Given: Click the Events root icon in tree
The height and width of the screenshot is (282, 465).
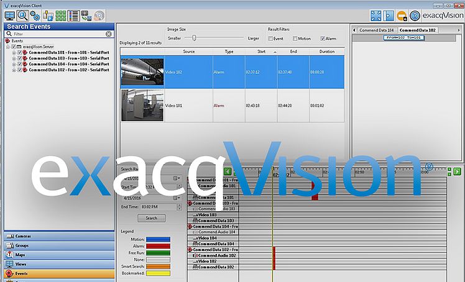Looking at the screenshot, I should click(7, 41).
